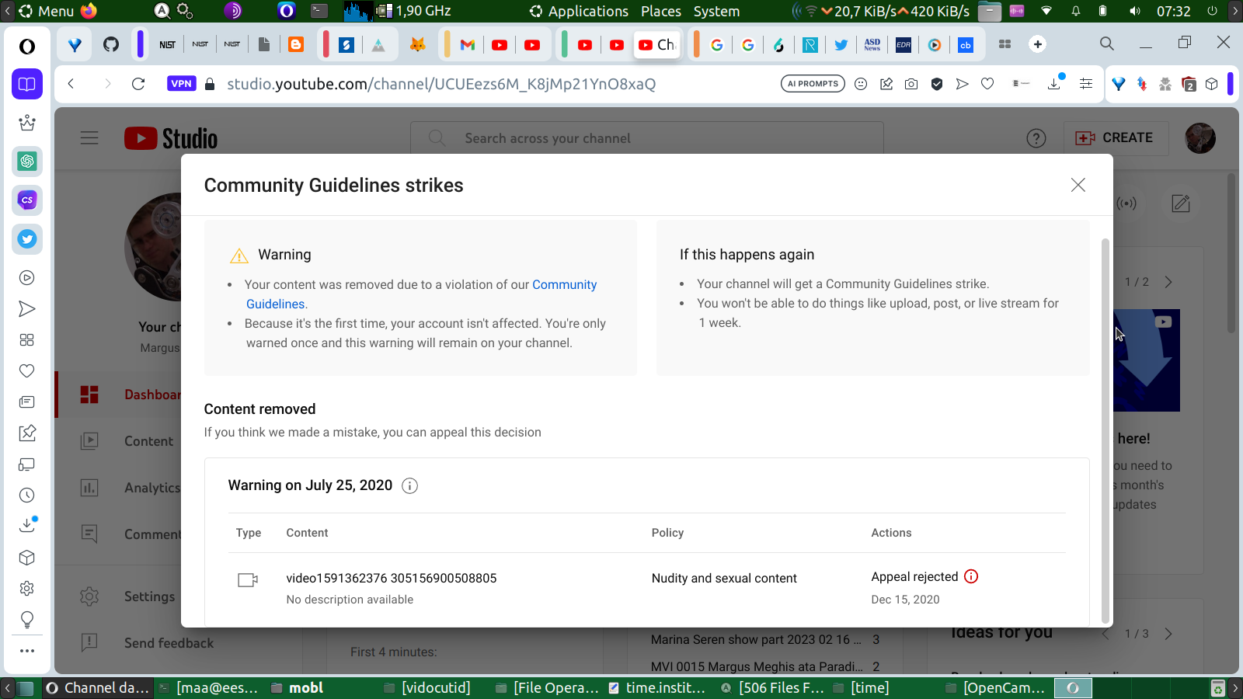Open the tab search magnifier icon
The width and height of the screenshot is (1243, 699).
1107,43
